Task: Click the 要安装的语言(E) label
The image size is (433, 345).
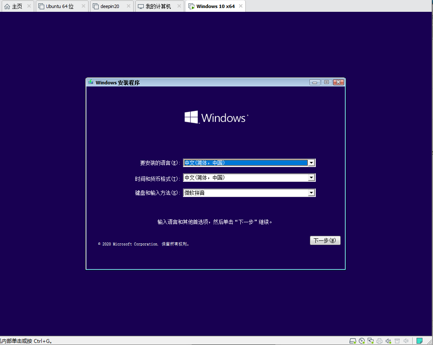Action: pos(160,163)
